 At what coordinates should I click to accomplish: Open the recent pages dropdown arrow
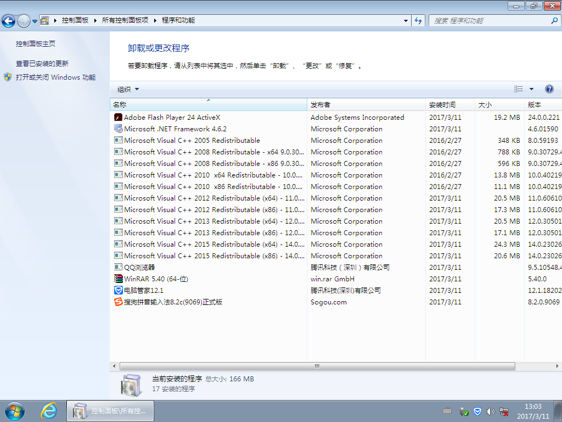click(x=35, y=21)
